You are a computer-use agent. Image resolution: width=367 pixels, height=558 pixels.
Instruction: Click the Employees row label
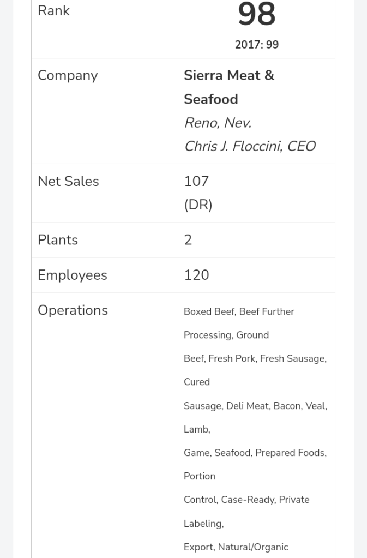click(73, 275)
